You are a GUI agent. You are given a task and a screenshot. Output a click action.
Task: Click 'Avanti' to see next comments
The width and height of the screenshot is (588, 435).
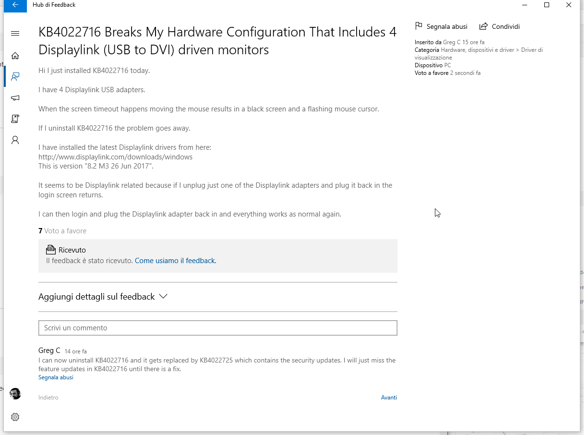[389, 398]
